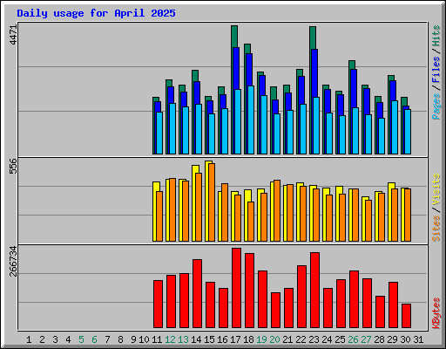Click green weekend day label 6
446x349 pixels.
[94, 339]
